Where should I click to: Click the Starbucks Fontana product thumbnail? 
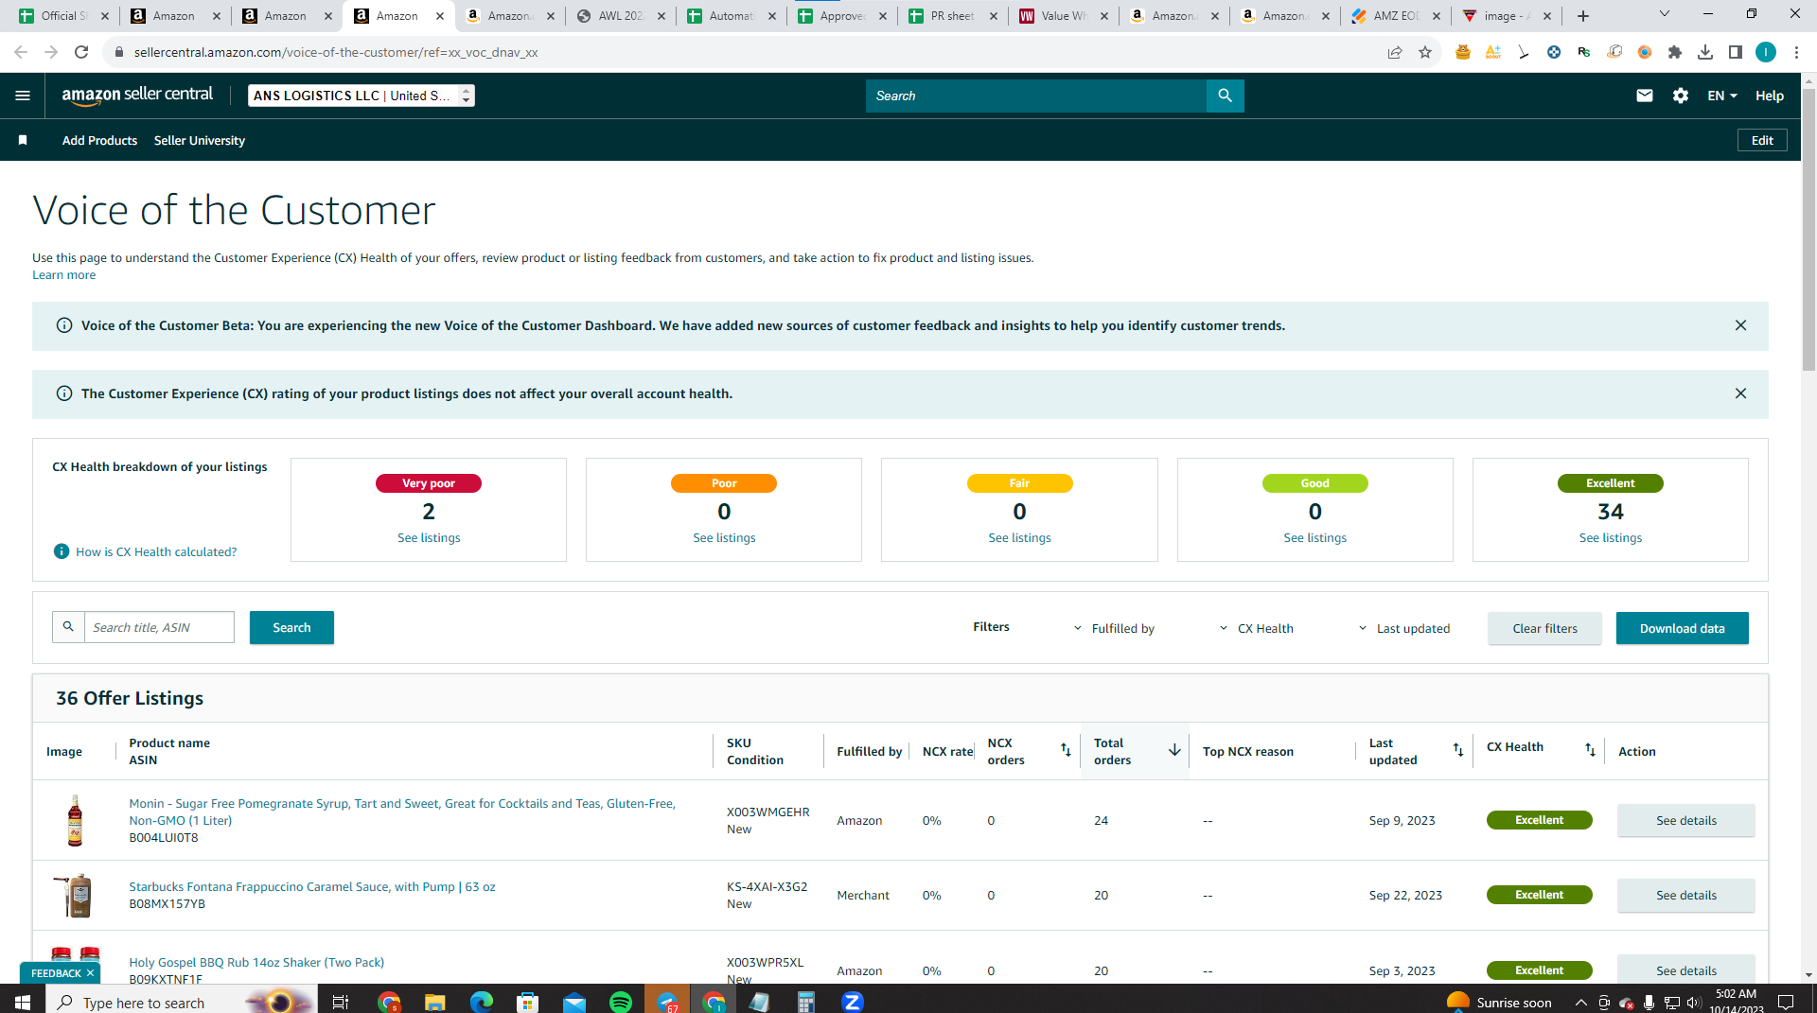[x=75, y=895]
